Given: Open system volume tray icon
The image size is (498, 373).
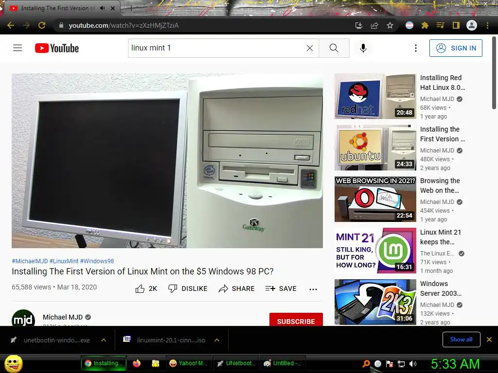Looking at the screenshot, I should 413,364.
